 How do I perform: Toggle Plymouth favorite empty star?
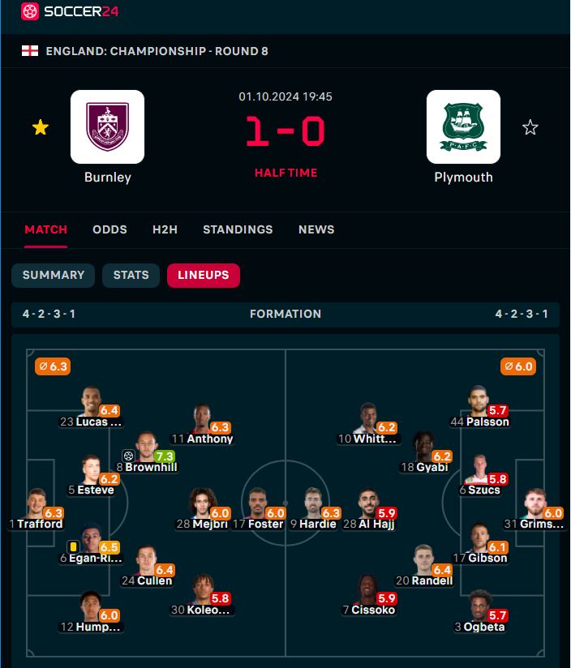coord(530,127)
